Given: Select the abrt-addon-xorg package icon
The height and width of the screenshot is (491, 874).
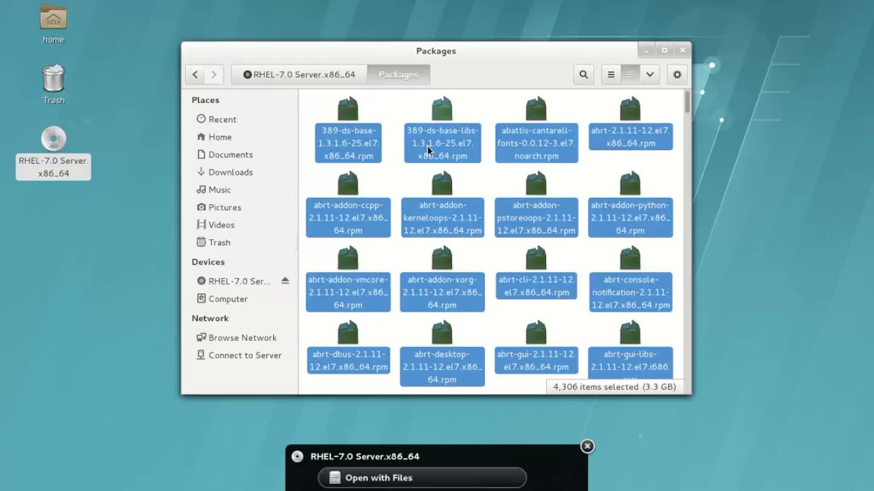Looking at the screenshot, I should [442, 258].
